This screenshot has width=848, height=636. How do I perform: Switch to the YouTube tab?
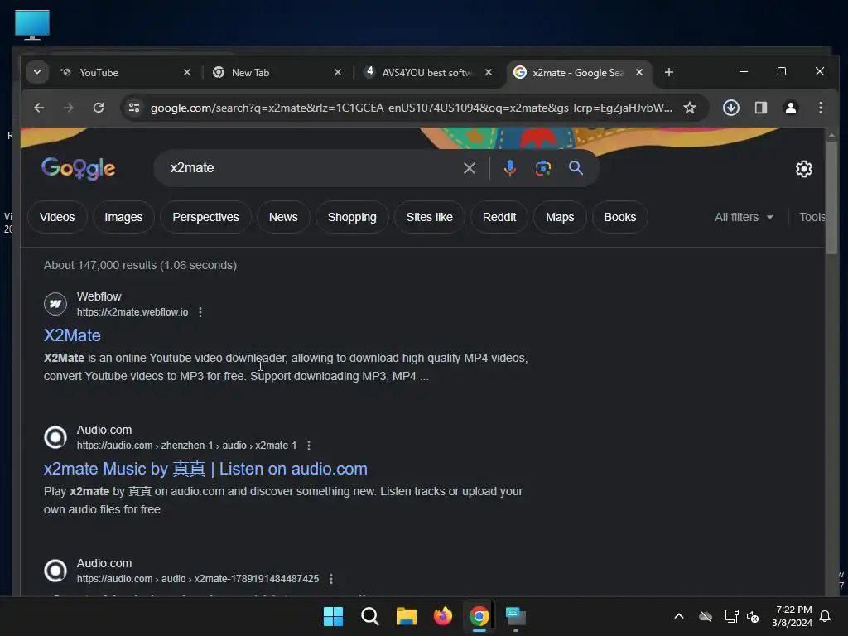pos(126,72)
